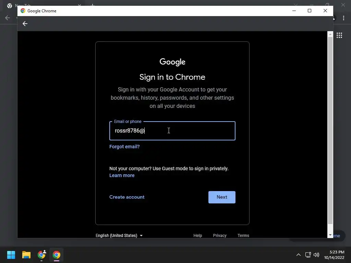Click the Forgot email? link
This screenshot has height=263, width=351.
coord(124,147)
